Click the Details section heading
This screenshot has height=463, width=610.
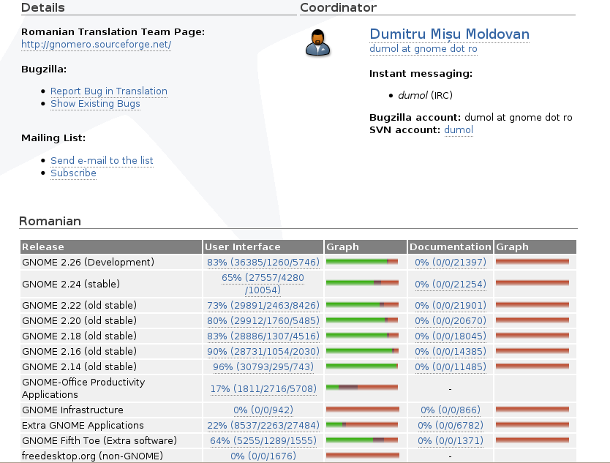tap(43, 8)
